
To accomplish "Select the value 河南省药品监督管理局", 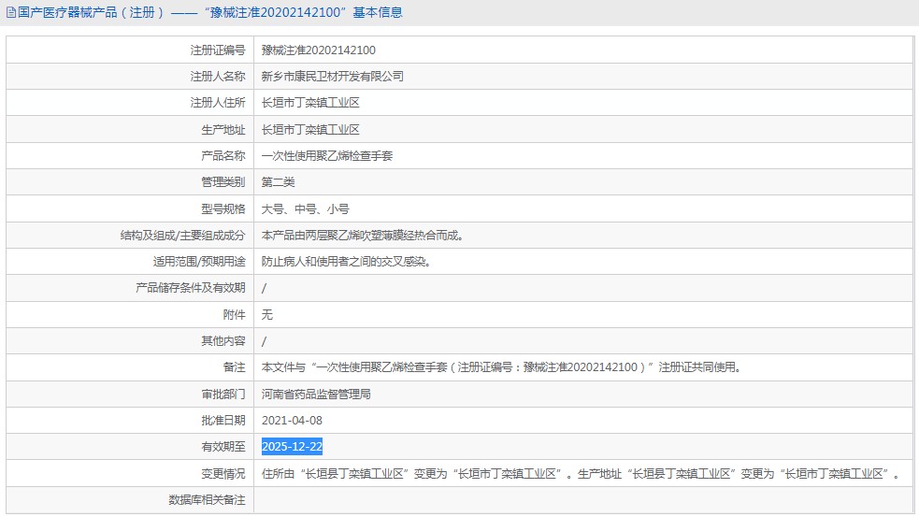I will click(x=316, y=395).
